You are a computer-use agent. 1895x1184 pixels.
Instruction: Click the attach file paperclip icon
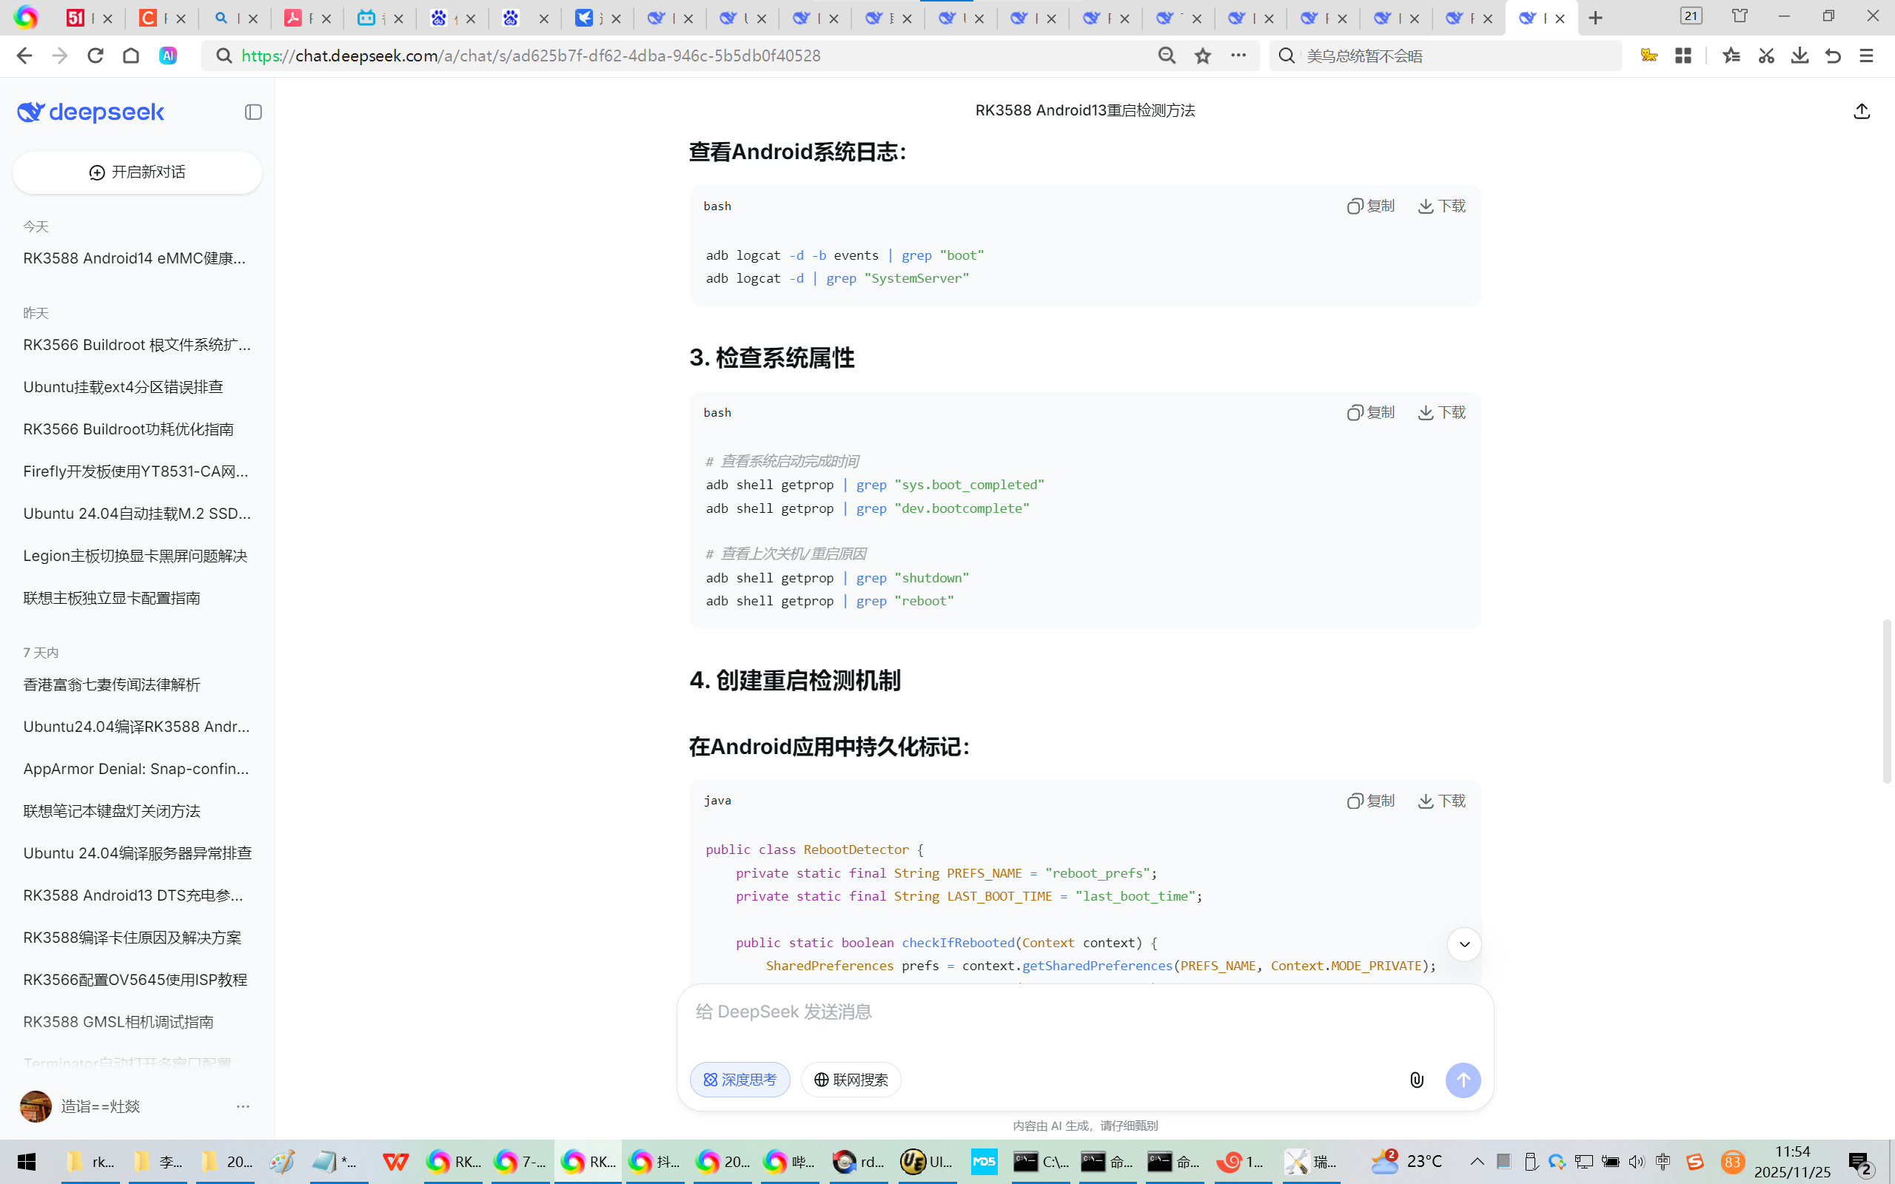(x=1417, y=1080)
